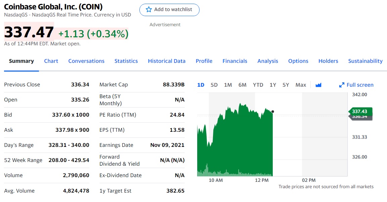The width and height of the screenshot is (387, 202).
Task: View the Holders tab
Action: 328,61
